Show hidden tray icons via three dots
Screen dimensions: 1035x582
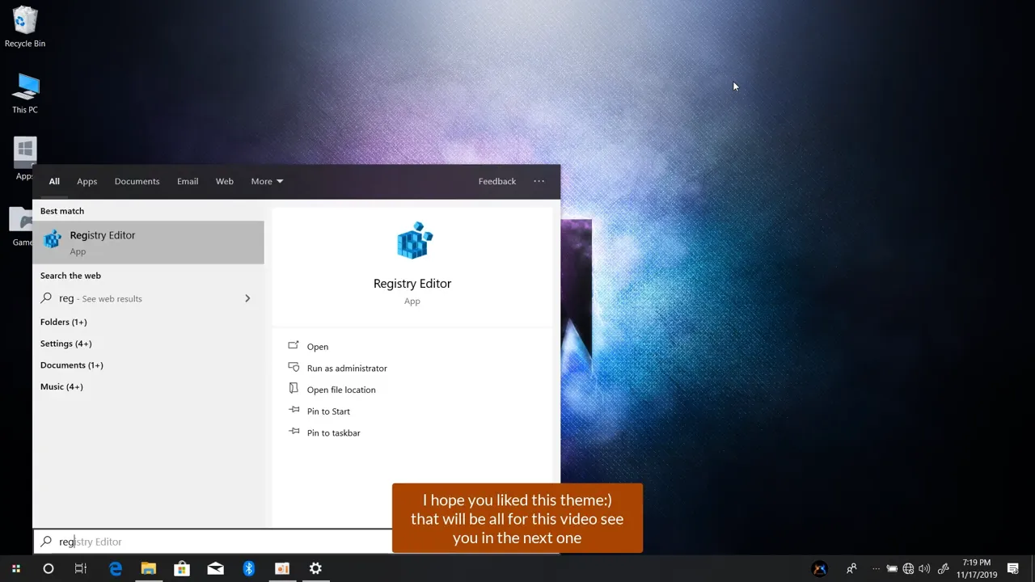[876, 569]
